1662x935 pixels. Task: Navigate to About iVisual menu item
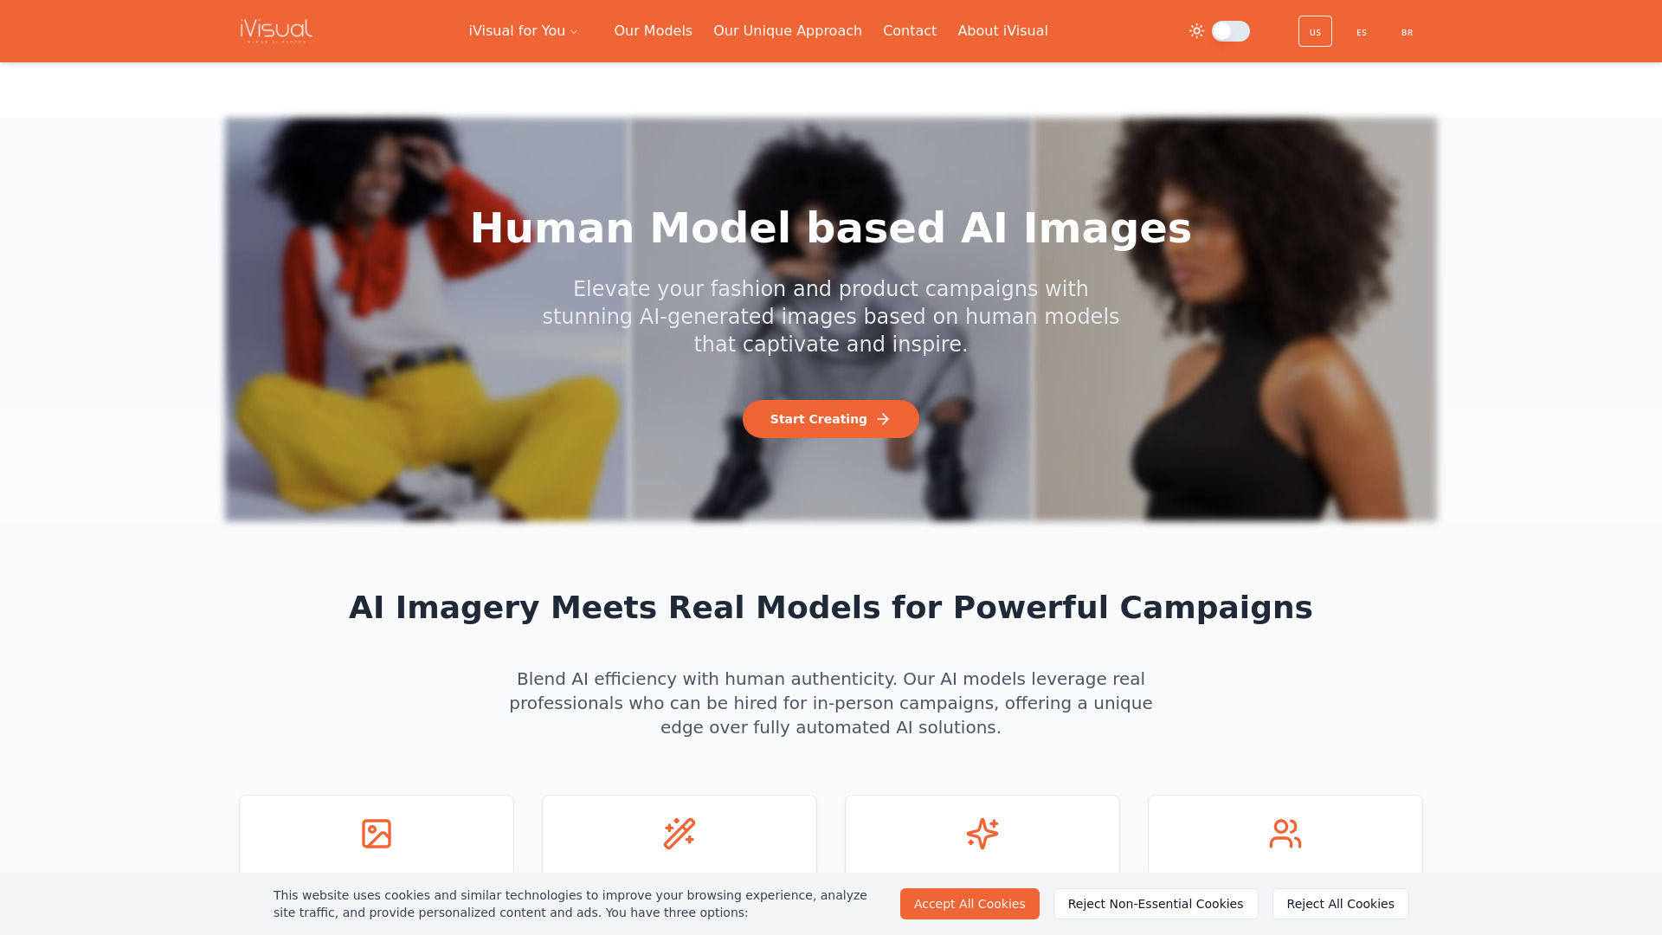pyautogui.click(x=1002, y=31)
